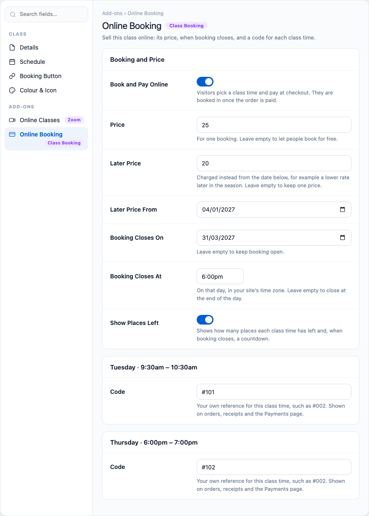Click the Search fields input

point(46,14)
